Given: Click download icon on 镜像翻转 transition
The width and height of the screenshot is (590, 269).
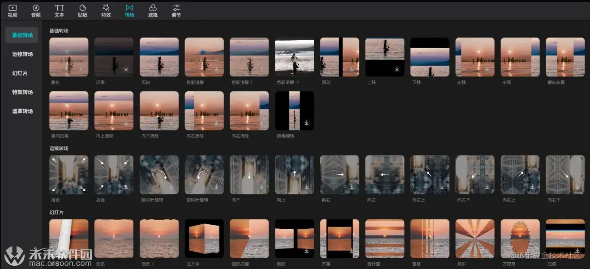Looking at the screenshot, I should coord(307,123).
